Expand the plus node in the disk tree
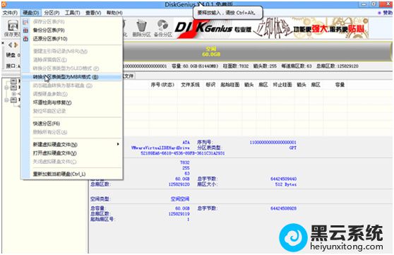 pyautogui.click(x=14, y=94)
